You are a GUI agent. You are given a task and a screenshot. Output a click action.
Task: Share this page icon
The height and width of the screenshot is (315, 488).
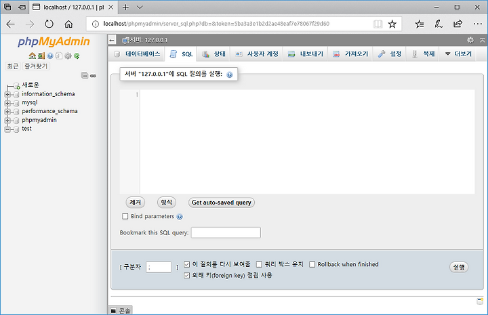[457, 24]
